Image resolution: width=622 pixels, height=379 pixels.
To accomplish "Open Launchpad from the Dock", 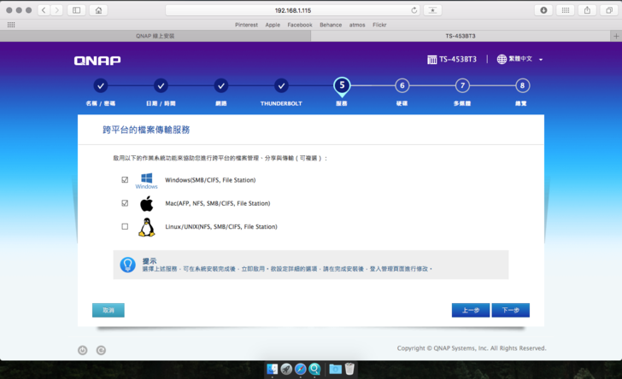I will [x=286, y=369].
